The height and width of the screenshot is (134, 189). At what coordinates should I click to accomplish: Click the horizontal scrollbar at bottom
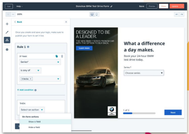point(81,131)
